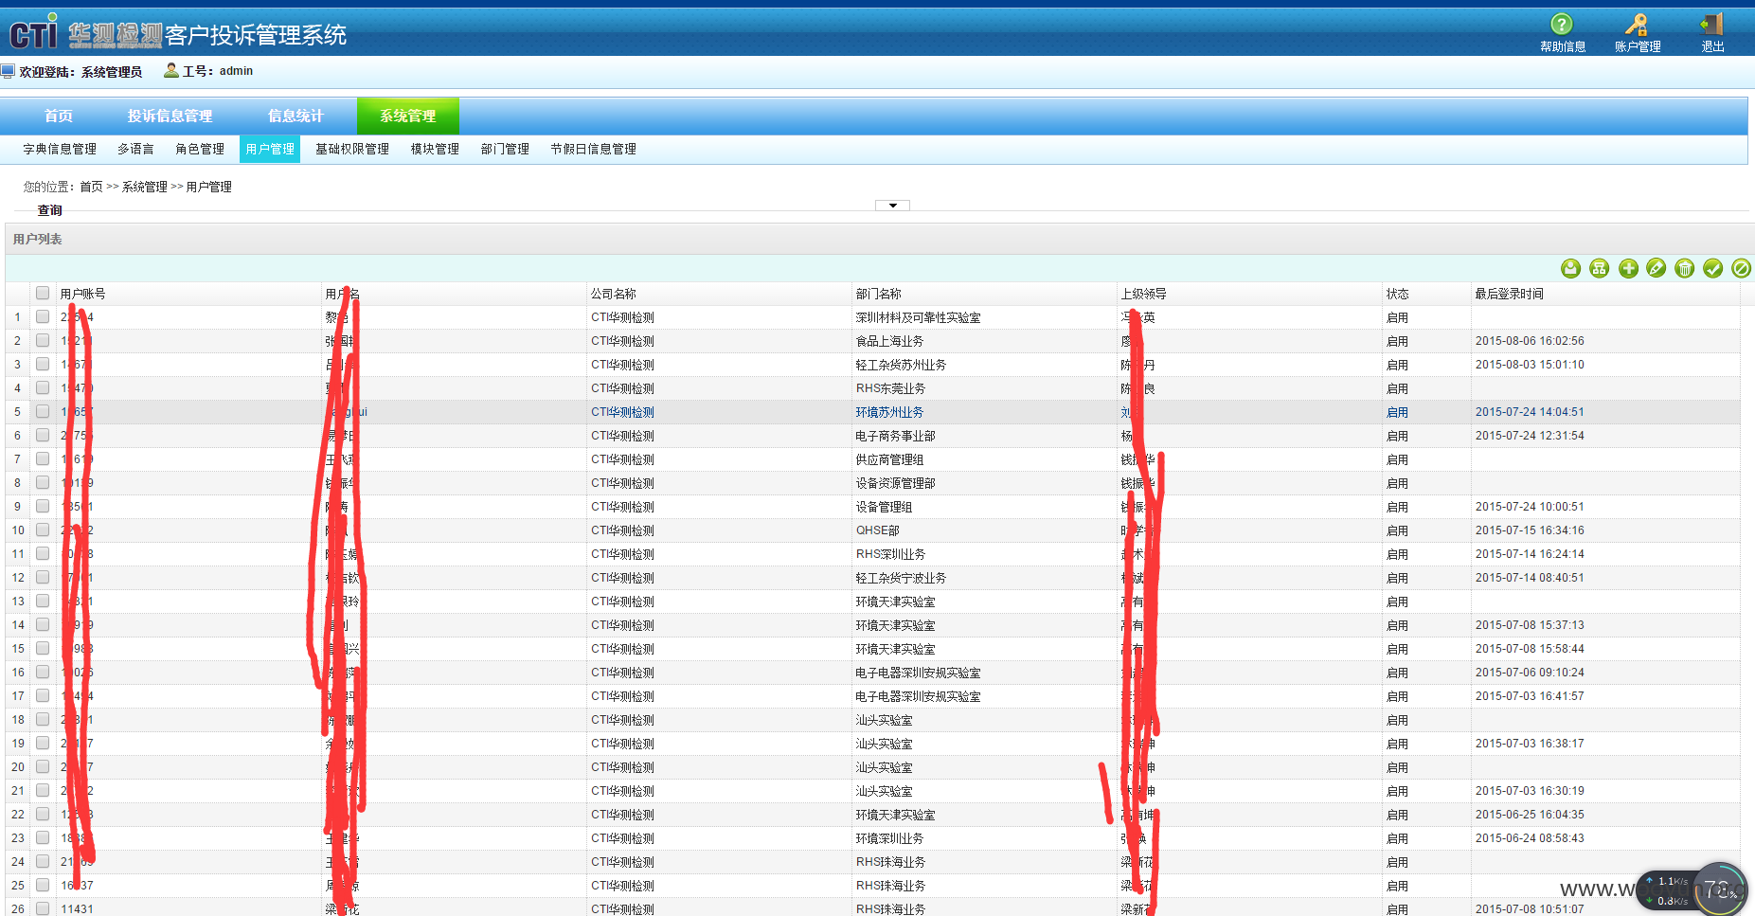Viewport: 1755px width, 916px height.
Task: Click the assign-user person toolbar icon
Action: (x=1570, y=269)
